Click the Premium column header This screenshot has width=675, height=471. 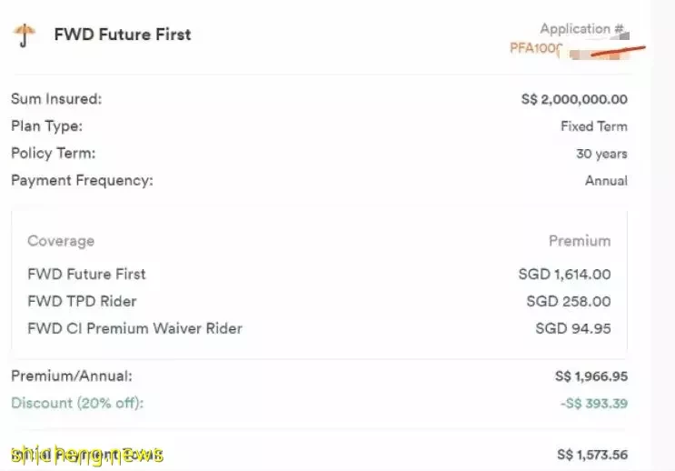click(580, 241)
